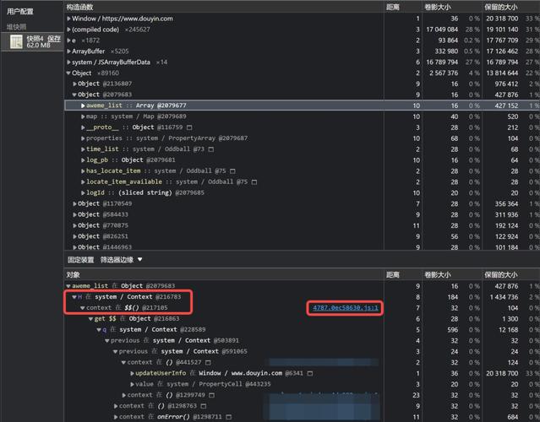Expand the (compiled code) constructor group

tap(68, 29)
